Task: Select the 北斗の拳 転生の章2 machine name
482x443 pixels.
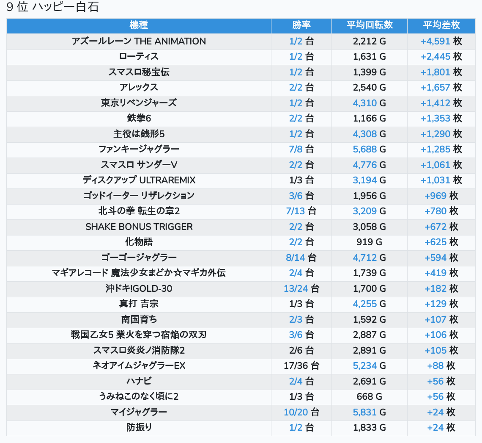Action: [x=139, y=211]
